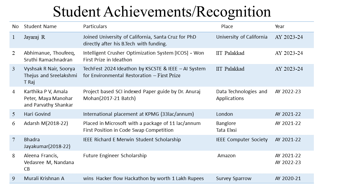The width and height of the screenshot is (337, 189).
Task: Click the International placement at KPMG text
Action: (138, 114)
